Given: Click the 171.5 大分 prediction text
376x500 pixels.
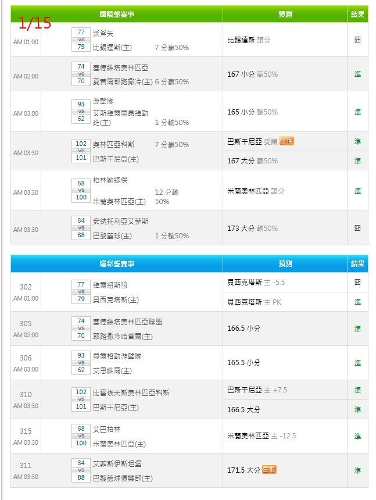Looking at the screenshot, I should 243,470.
